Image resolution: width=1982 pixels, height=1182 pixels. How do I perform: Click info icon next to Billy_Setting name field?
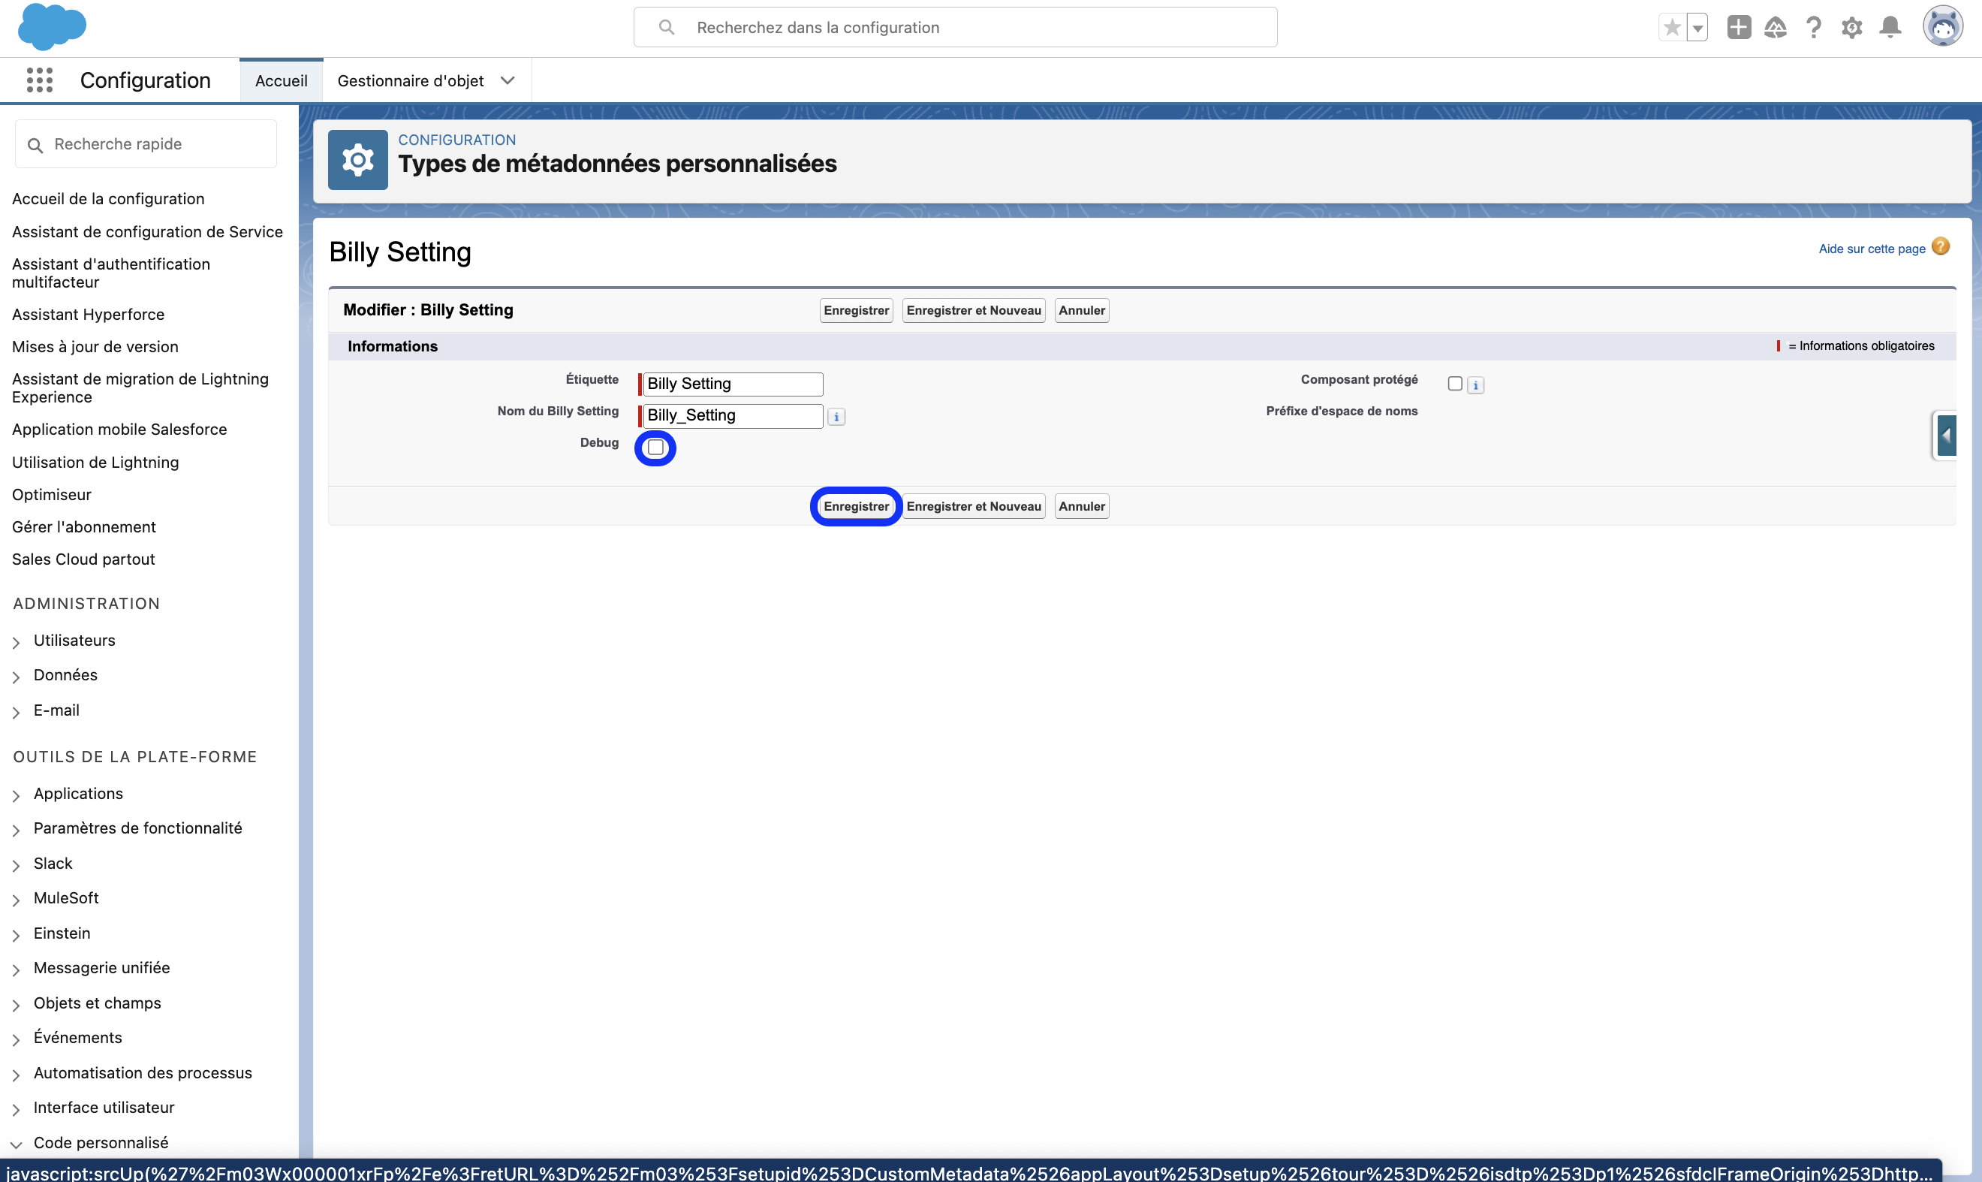tap(836, 417)
